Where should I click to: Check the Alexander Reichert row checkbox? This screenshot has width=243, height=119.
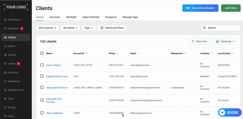[42, 87]
